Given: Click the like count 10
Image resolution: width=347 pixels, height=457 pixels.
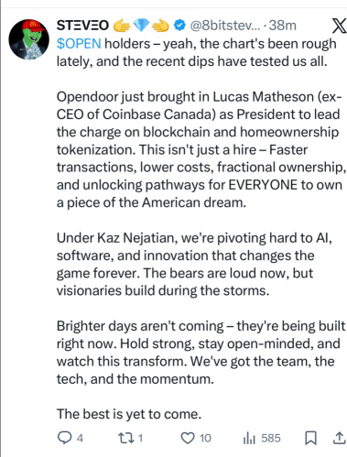Looking at the screenshot, I should (x=205, y=439).
